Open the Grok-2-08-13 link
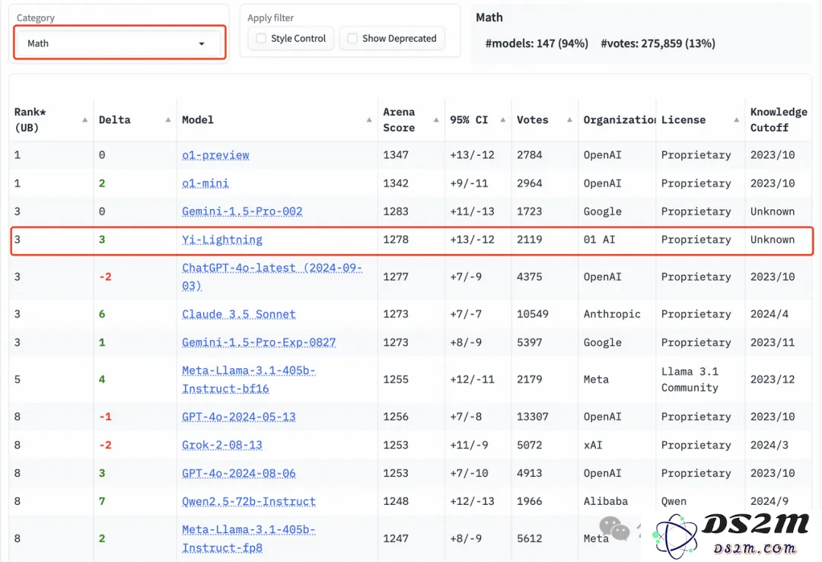The width and height of the screenshot is (822, 562). tap(222, 445)
